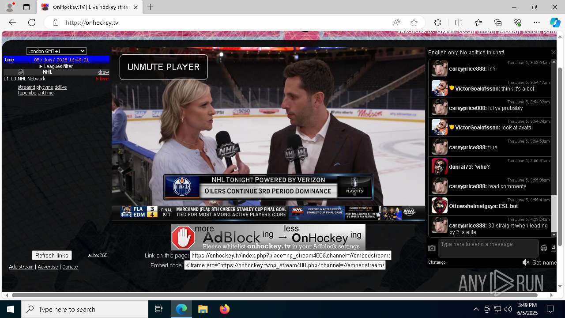Viewport: 565px width, 318px height.
Task: Open the plytvme stream link
Action: tap(45, 87)
